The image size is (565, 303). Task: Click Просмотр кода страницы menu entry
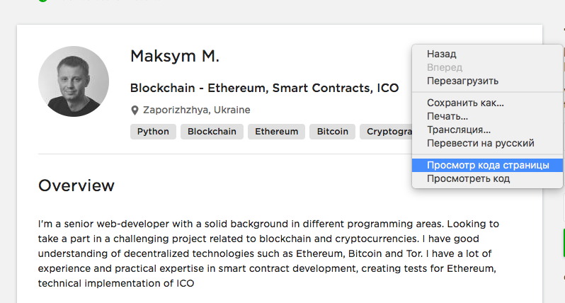pyautogui.click(x=487, y=165)
